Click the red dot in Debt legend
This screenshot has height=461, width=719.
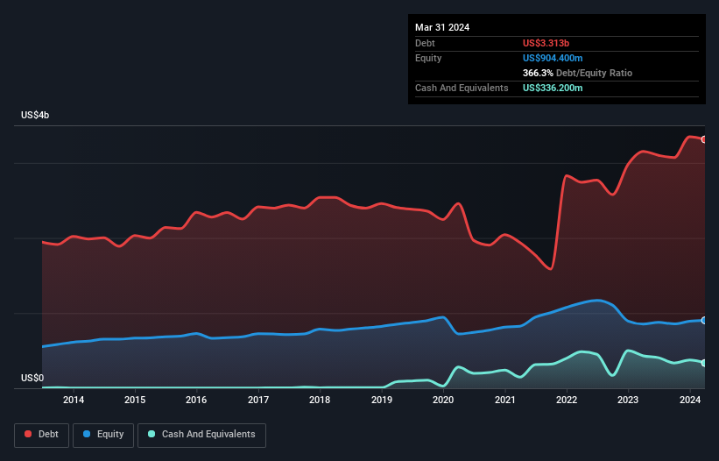coord(28,434)
